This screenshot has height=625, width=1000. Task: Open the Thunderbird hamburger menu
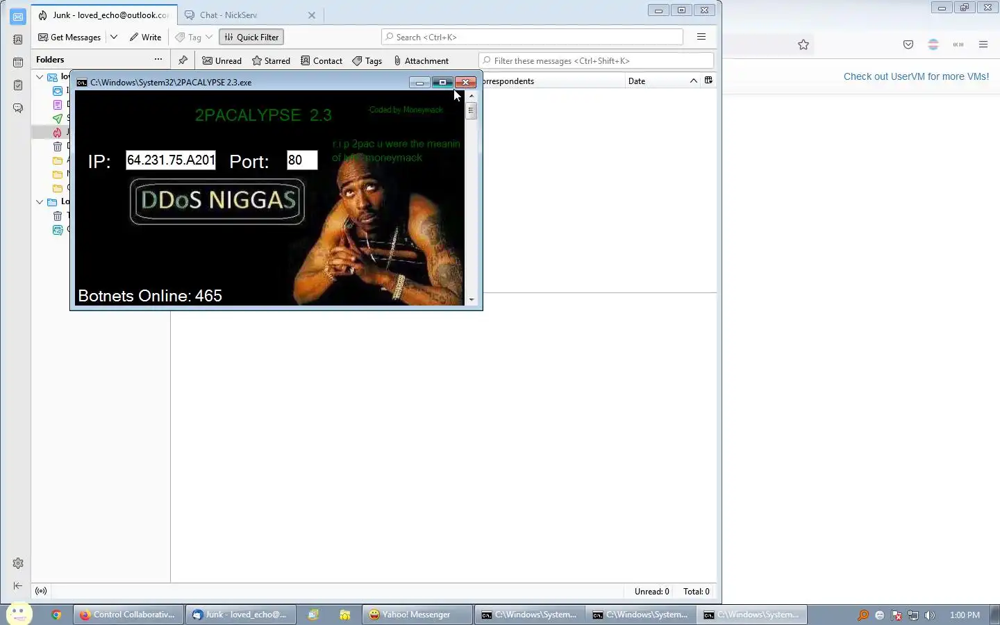click(701, 37)
